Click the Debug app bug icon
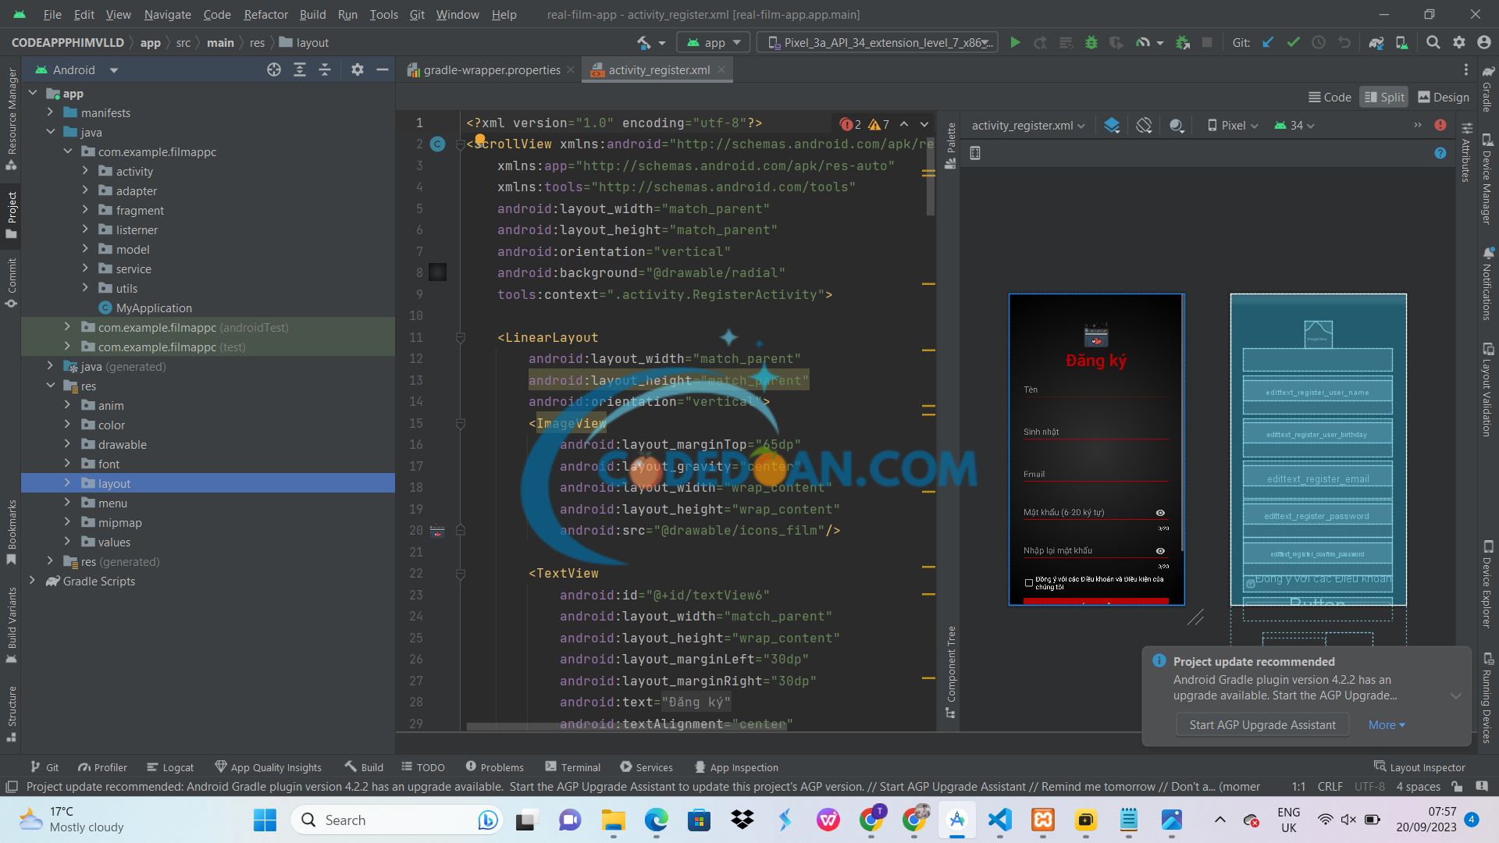1499x843 pixels. [1091, 43]
